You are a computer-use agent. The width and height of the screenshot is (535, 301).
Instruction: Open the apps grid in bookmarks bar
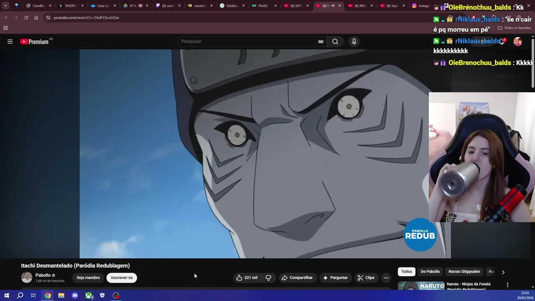[5, 28]
